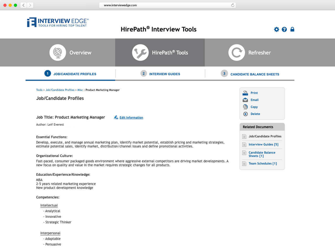Open Team Schedules [1] related document
The width and height of the screenshot is (335, 248).
[263, 163]
